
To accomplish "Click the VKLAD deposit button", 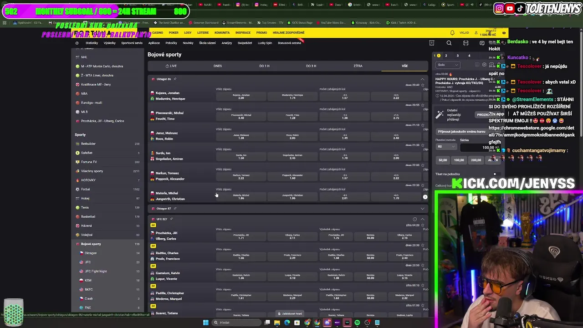I will click(x=464, y=33).
